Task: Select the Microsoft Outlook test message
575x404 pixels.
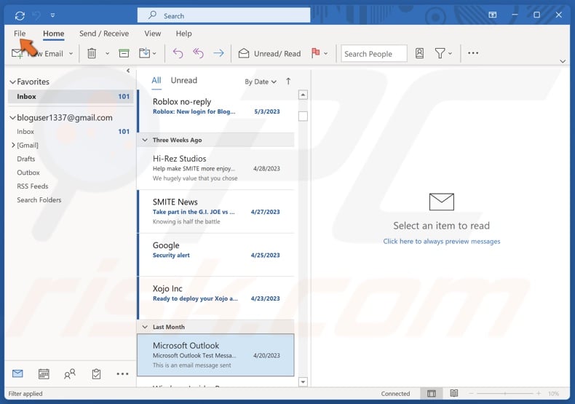Action: 216,355
